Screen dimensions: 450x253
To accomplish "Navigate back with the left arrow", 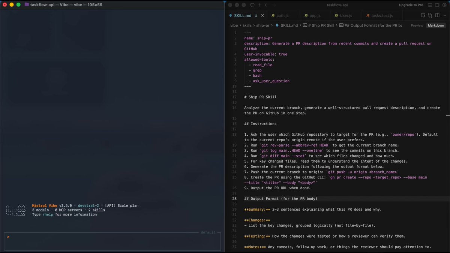I will 267,5.
